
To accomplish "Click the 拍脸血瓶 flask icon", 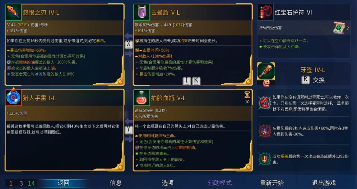I will point(141,97).
